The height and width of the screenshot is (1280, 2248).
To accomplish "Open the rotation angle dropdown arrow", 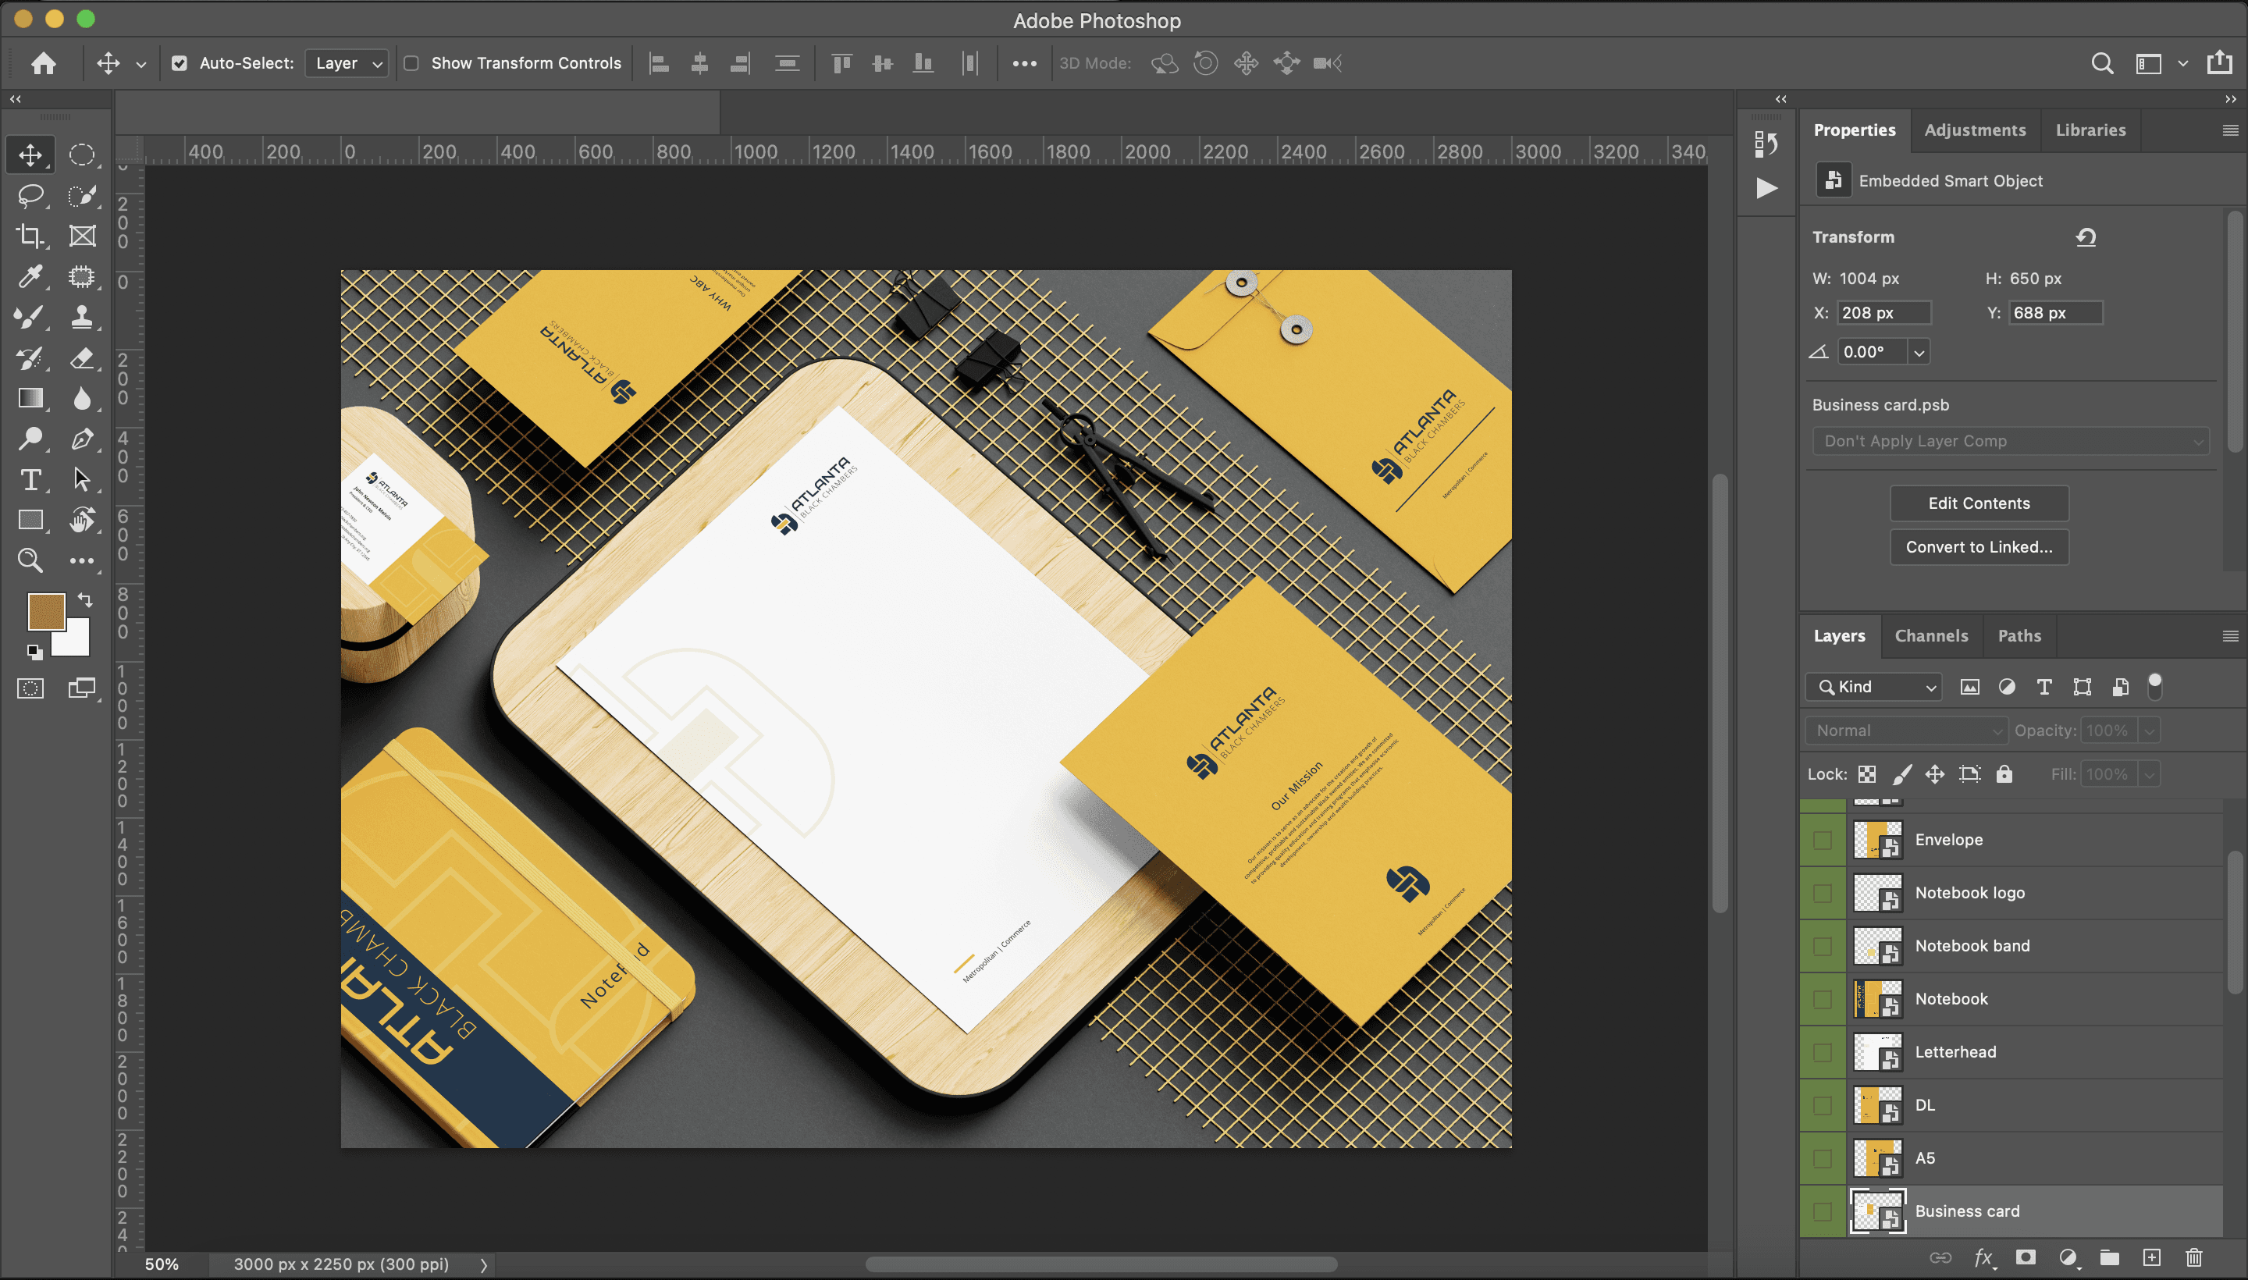I will click(1919, 353).
